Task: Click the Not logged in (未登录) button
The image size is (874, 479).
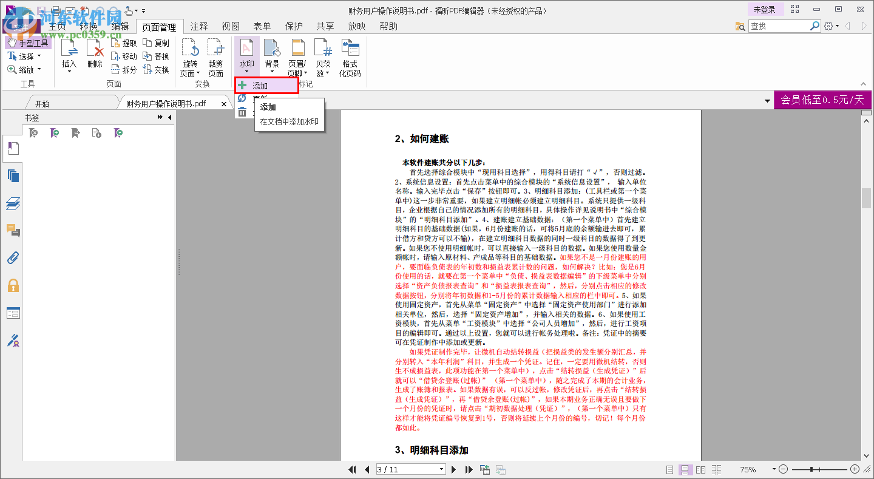Action: coord(765,10)
